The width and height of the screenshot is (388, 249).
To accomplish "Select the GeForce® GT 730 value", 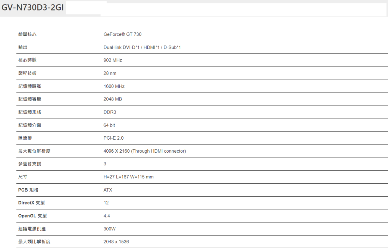I will 122,34.
